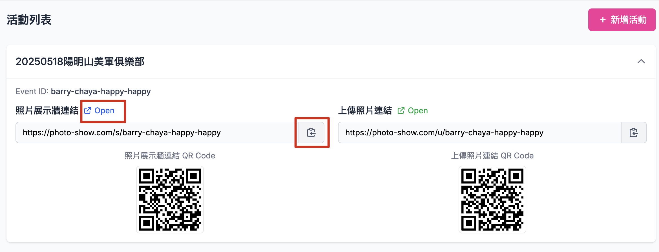
Task: Collapse the event card with the chevron
Action: pos(641,61)
